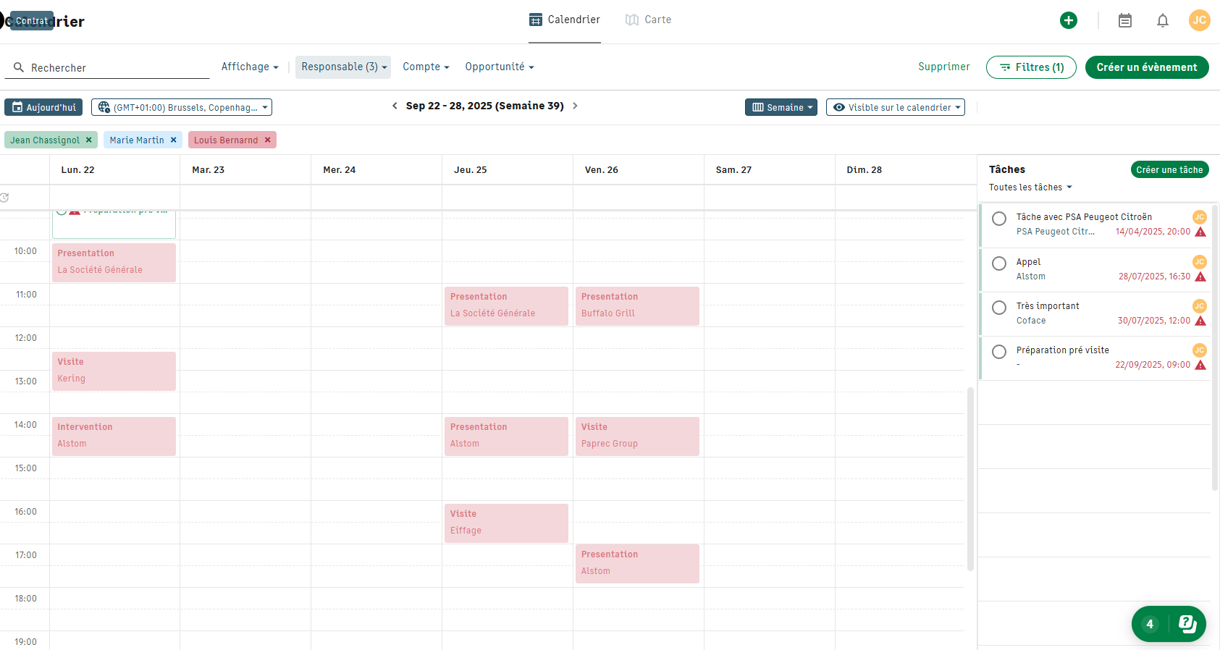Switch to the Carte tab
Viewport: 1220px width, 650px height.
coord(649,20)
